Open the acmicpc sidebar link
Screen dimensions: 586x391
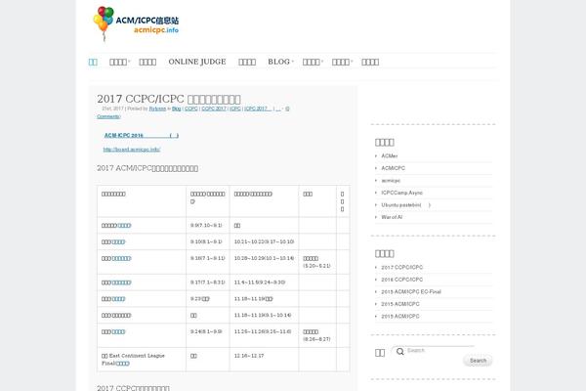tap(391, 180)
